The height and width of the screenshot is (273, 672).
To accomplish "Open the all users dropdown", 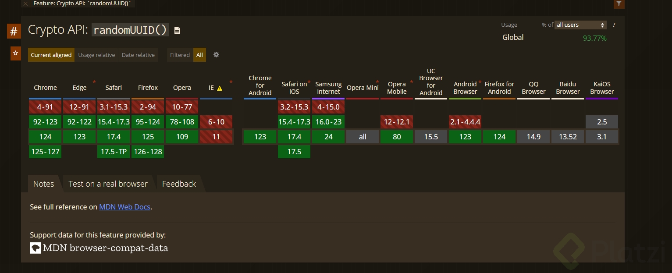I will point(580,25).
